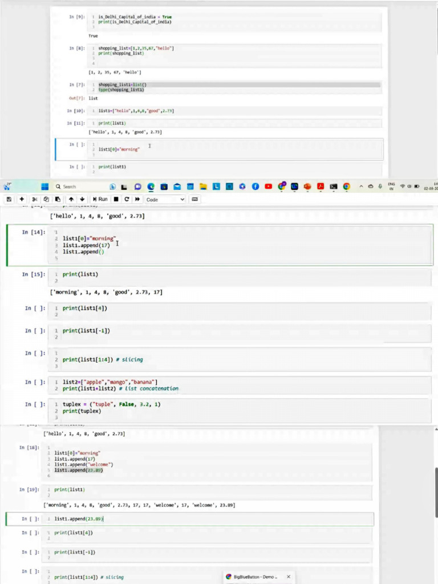Interrupt the kernel with the stop icon

(x=116, y=199)
